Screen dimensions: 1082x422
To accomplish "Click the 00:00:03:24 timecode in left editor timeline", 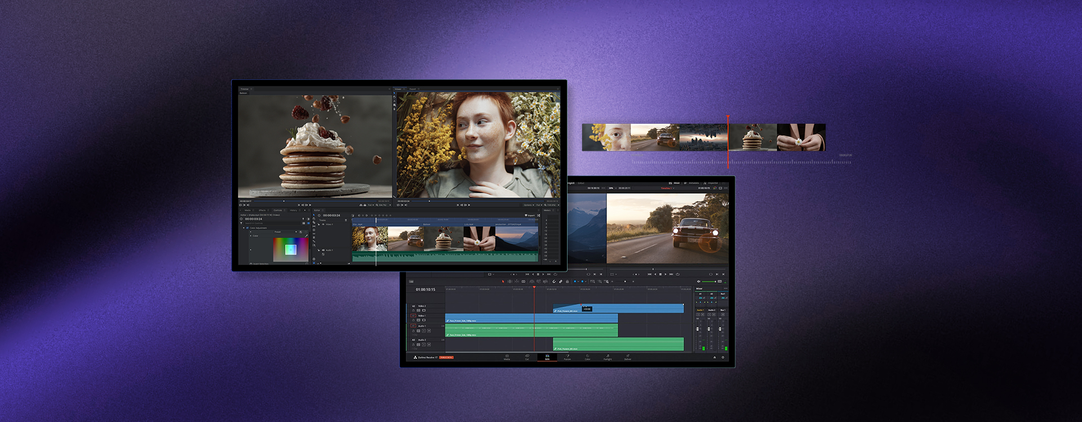I will click(331, 216).
